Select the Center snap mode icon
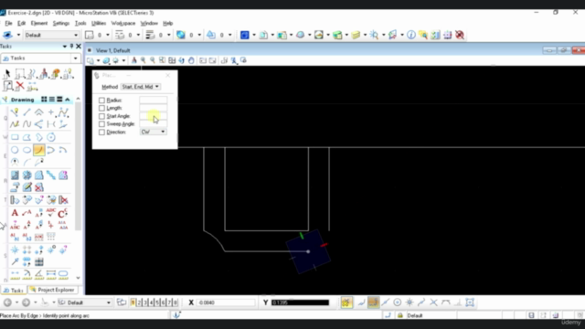The height and width of the screenshot is (329, 585). [x=398, y=302]
